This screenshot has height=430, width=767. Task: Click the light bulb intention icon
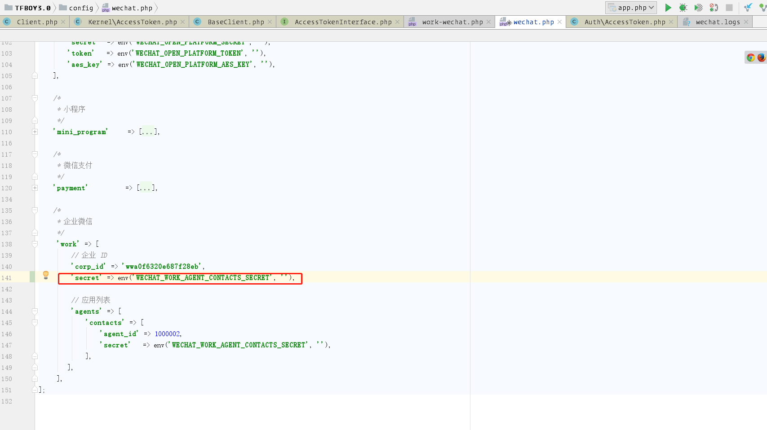[45, 275]
